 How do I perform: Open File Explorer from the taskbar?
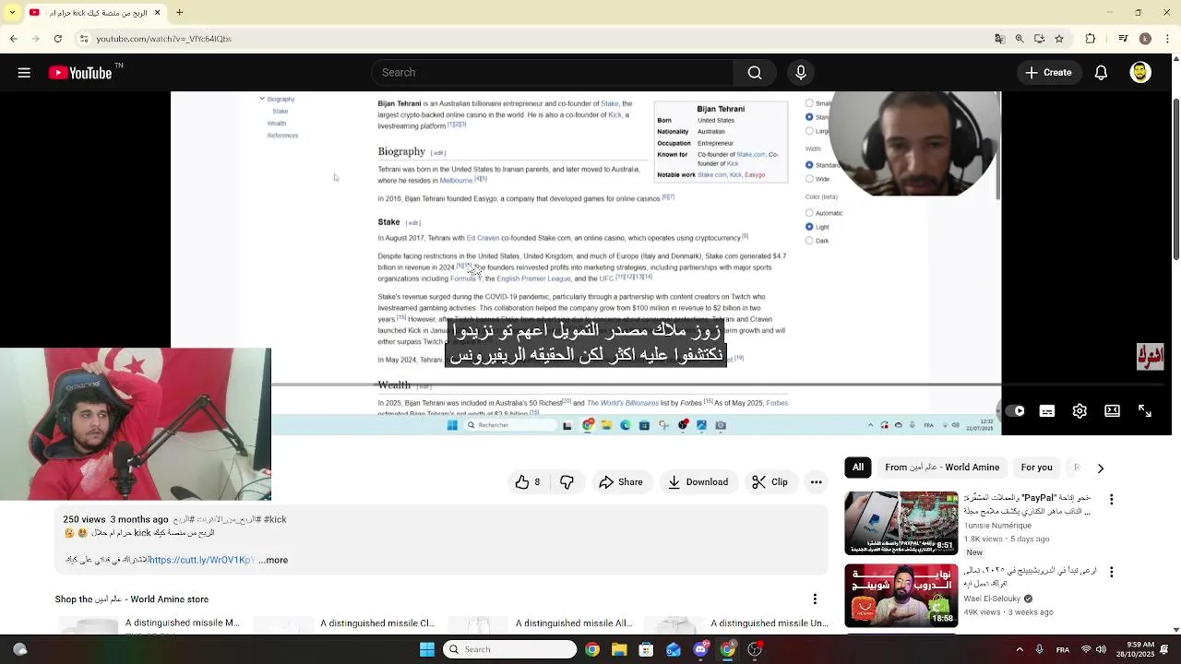pos(619,649)
